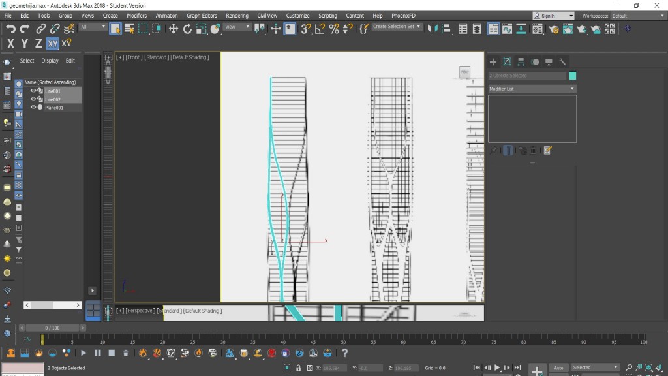Open the Material Editor
668x376 pixels.
(x=538, y=29)
